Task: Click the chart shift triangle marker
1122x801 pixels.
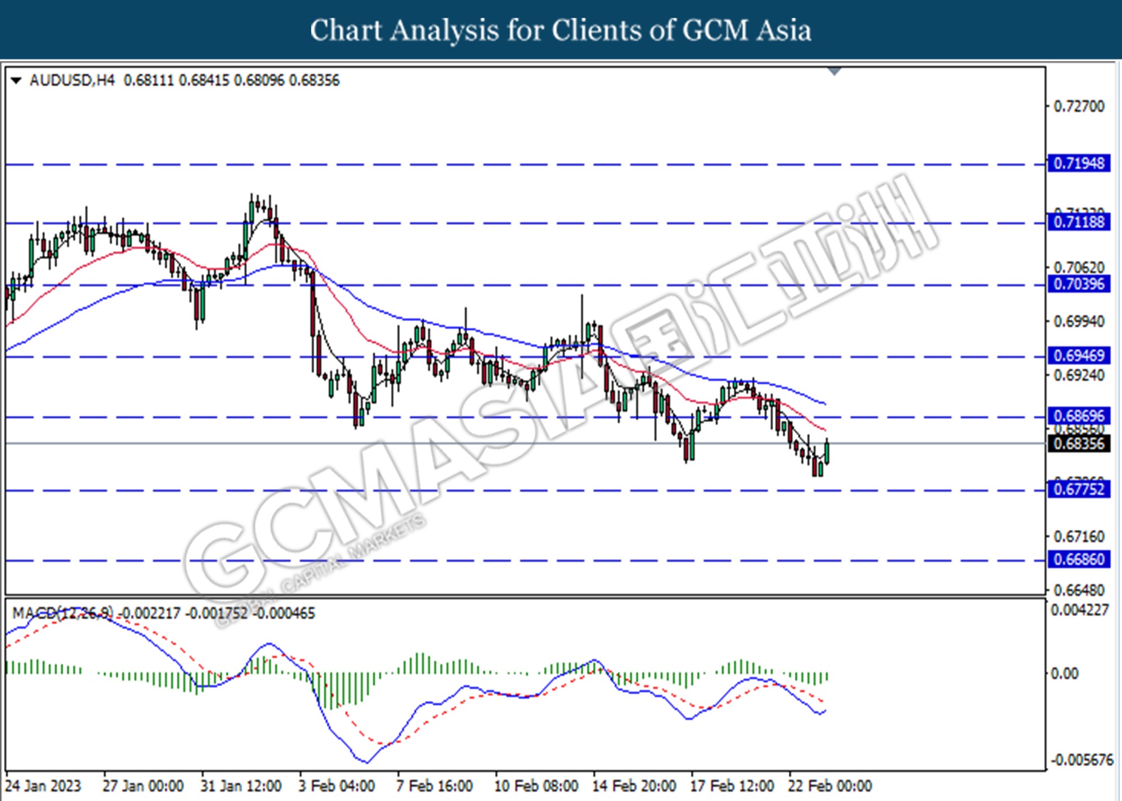Action: pyautogui.click(x=834, y=71)
